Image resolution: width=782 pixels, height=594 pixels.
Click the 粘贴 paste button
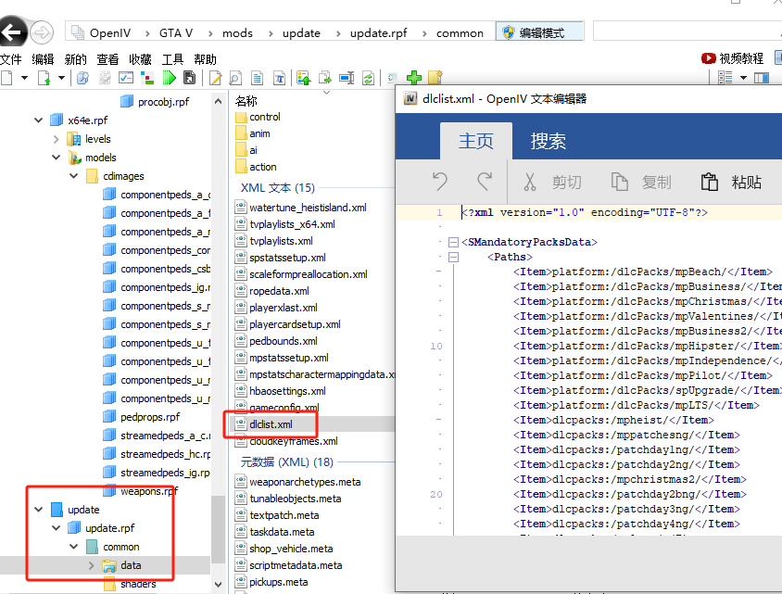click(x=731, y=182)
